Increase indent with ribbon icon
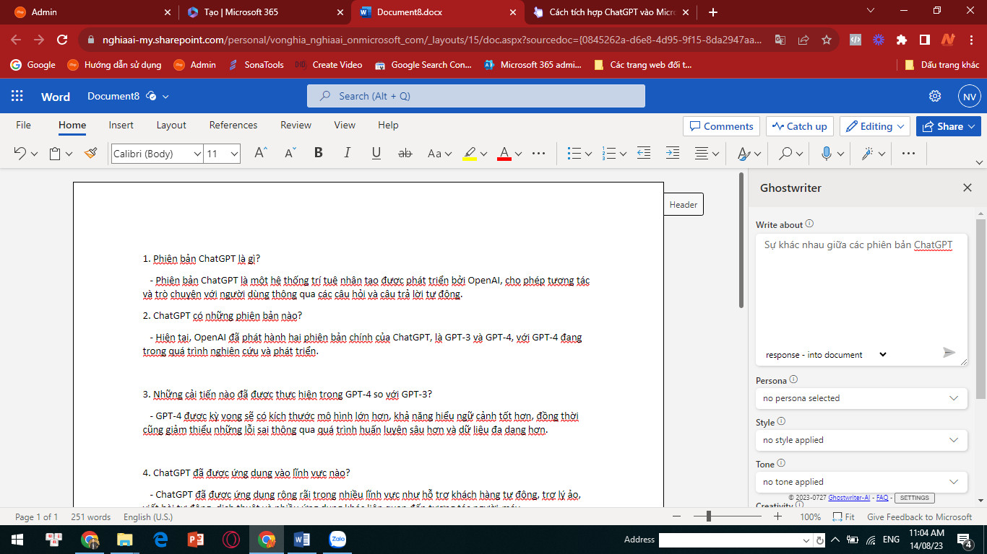 (672, 154)
